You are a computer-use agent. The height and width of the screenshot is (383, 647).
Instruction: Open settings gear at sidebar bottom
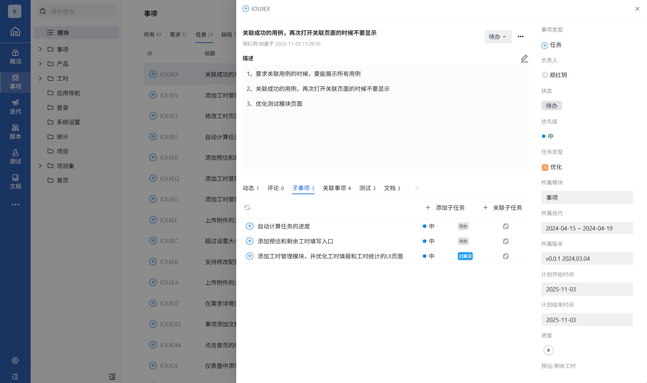(15, 360)
